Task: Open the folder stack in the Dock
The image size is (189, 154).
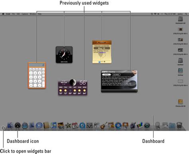Action: coord(172,126)
